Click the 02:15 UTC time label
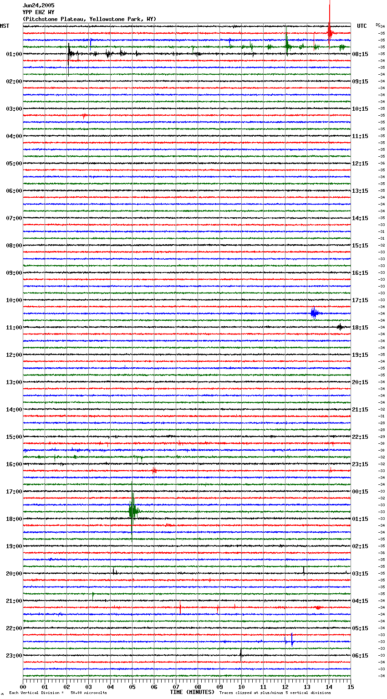 click(360, 546)
